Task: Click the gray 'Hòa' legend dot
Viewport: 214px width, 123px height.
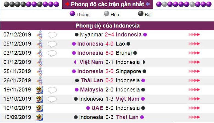Action: tap(106, 14)
